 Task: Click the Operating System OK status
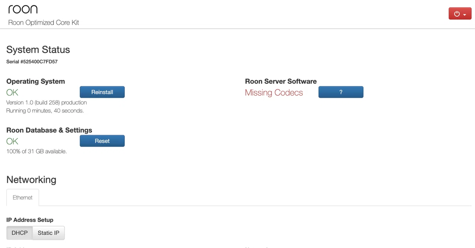coord(12,93)
